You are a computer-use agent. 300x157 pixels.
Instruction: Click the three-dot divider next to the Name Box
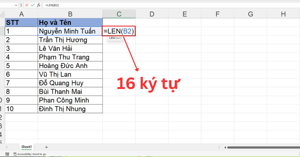click(21, 5)
